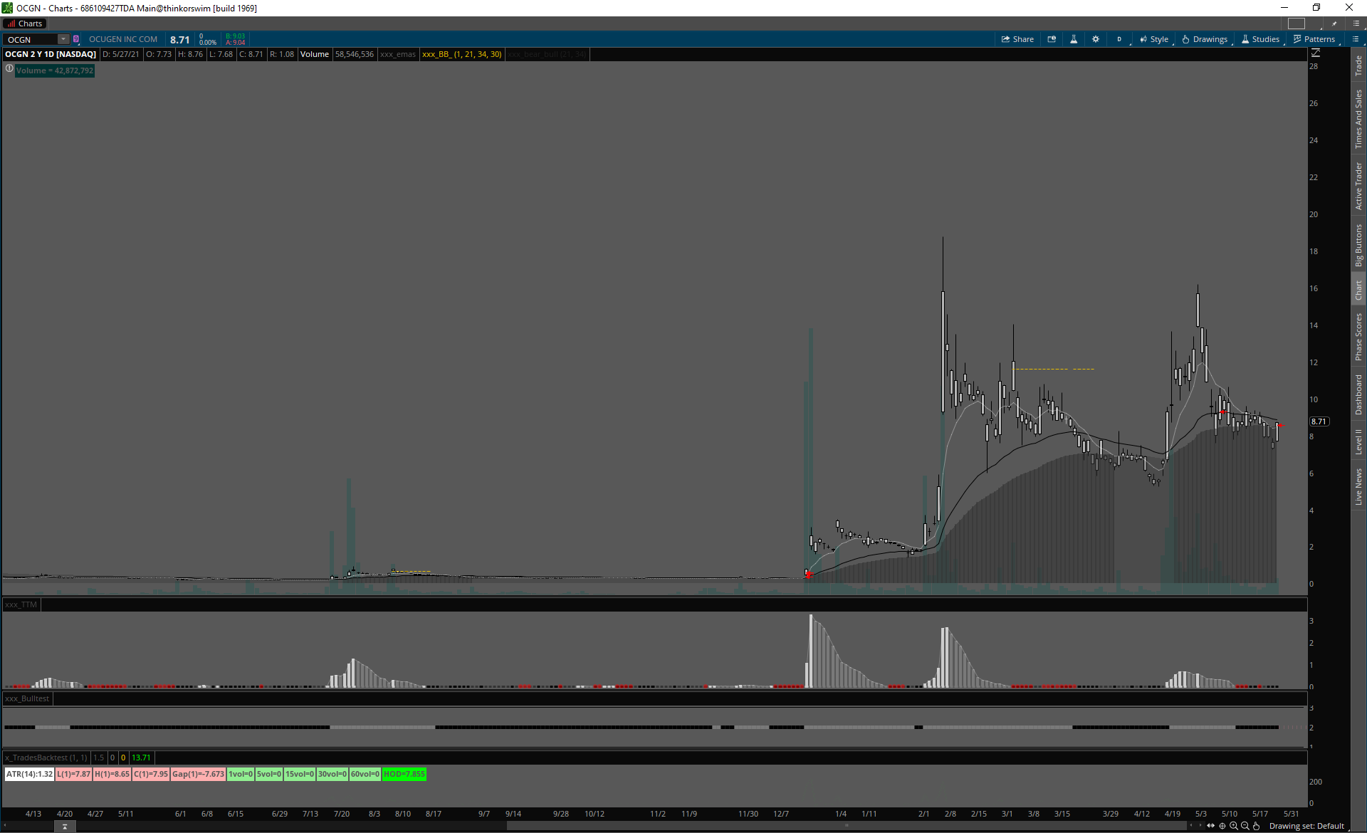Open the Charts tab
Image resolution: width=1367 pixels, height=833 pixels.
click(x=25, y=23)
